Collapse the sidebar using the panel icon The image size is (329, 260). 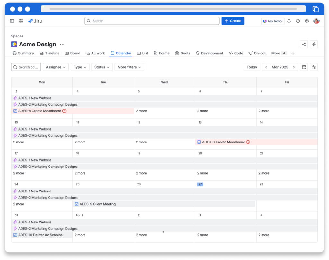[12, 21]
